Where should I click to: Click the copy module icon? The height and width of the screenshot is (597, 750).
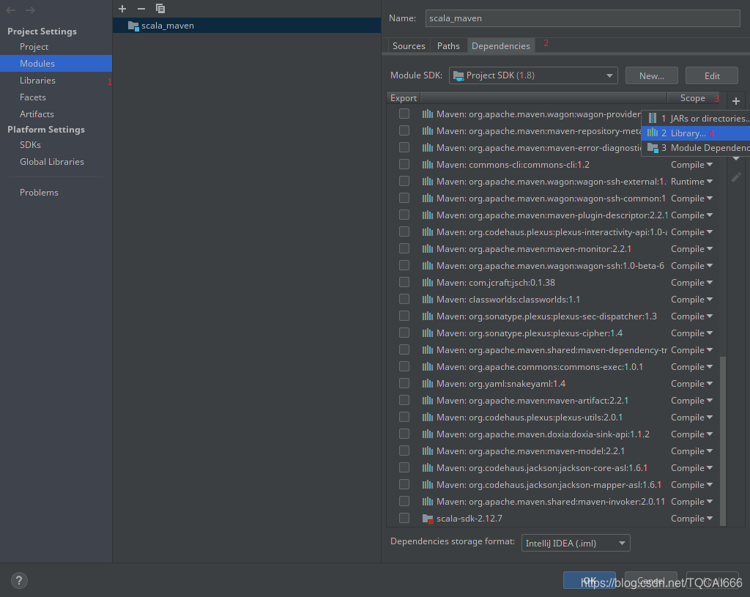coord(160,9)
